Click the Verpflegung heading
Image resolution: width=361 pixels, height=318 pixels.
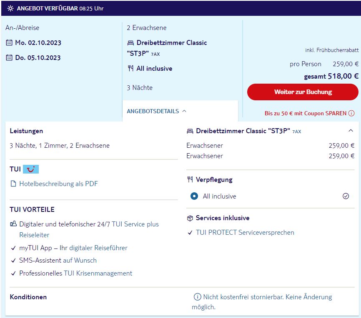(214, 179)
